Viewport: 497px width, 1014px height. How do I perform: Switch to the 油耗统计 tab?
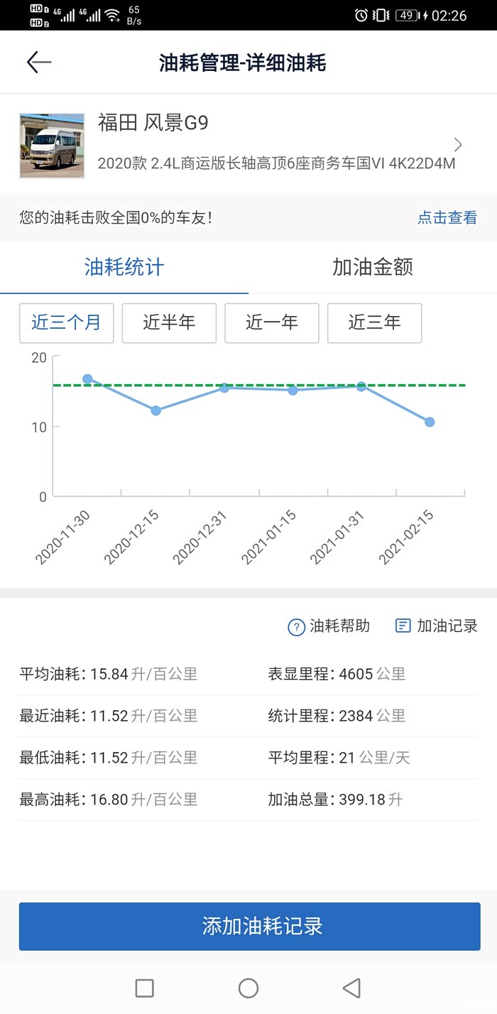(x=124, y=268)
